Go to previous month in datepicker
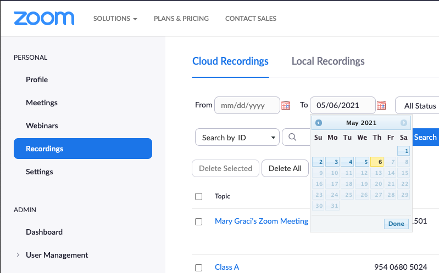439x273 pixels. coord(319,123)
